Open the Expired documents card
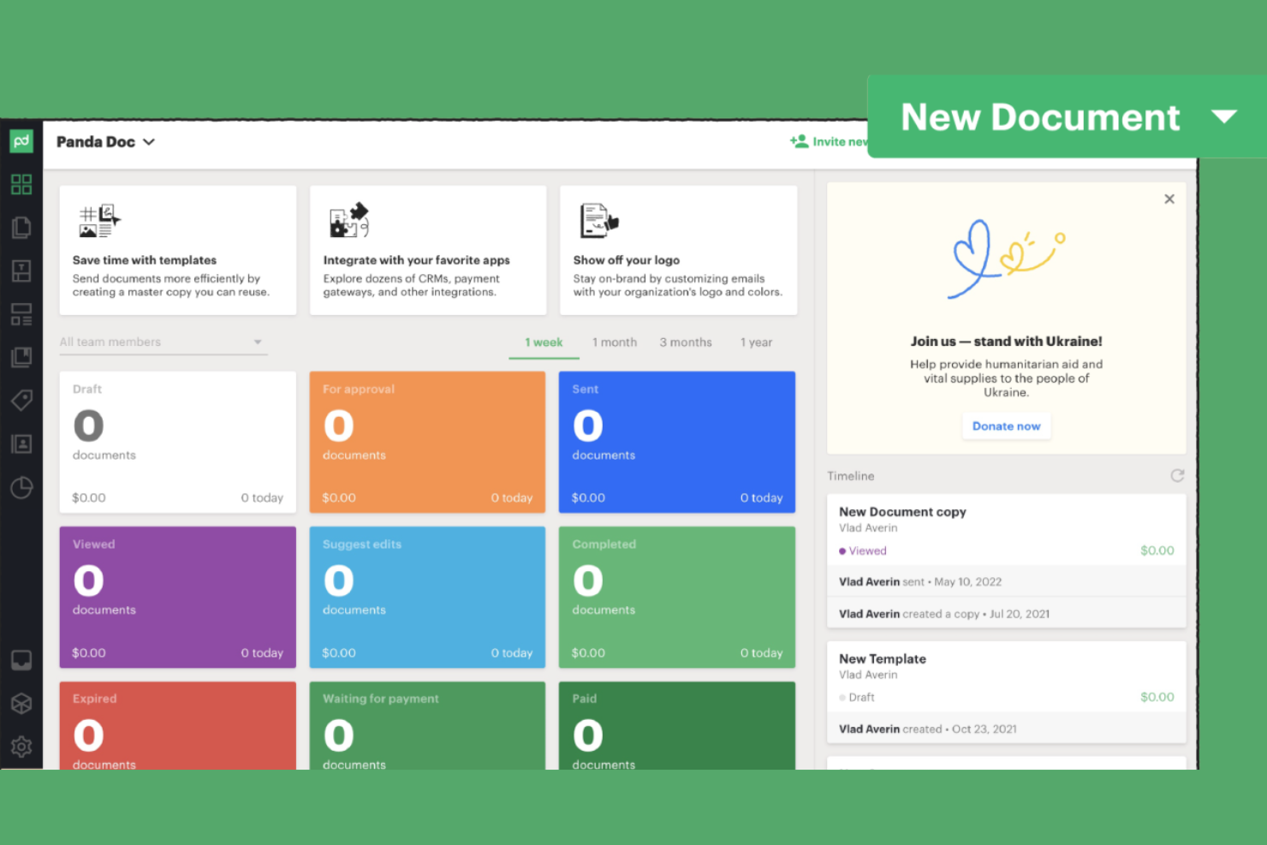This screenshot has height=845, width=1267. tap(178, 726)
